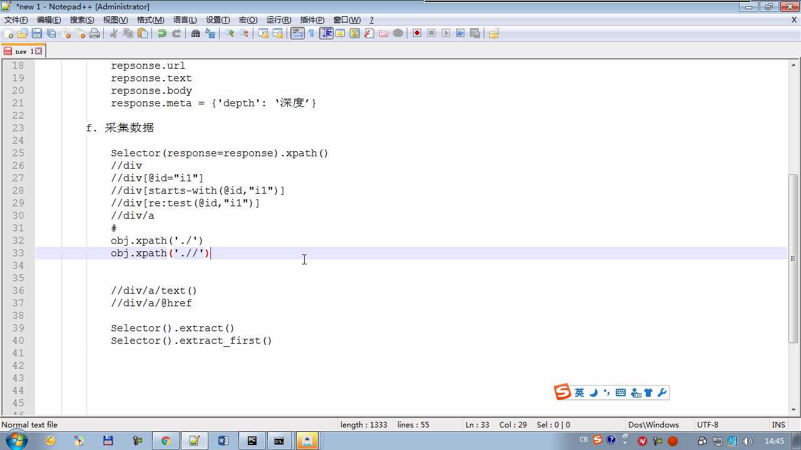Screen dimensions: 801x450
Task: Open PyCharm from the taskbar
Action: click(252, 441)
